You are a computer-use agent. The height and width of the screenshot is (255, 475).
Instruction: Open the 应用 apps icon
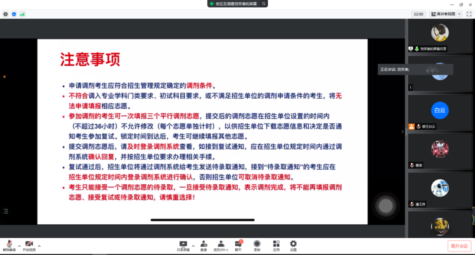[276, 245]
